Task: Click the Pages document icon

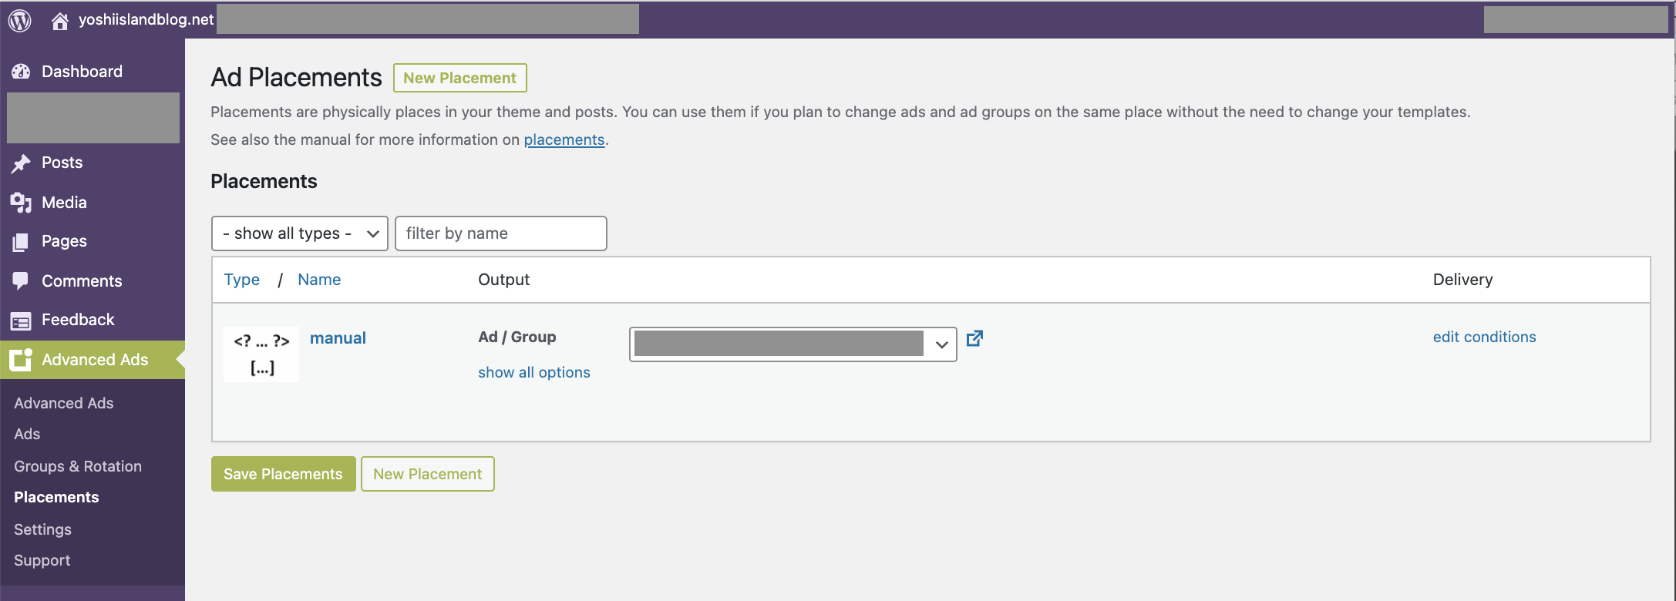Action: click(21, 242)
